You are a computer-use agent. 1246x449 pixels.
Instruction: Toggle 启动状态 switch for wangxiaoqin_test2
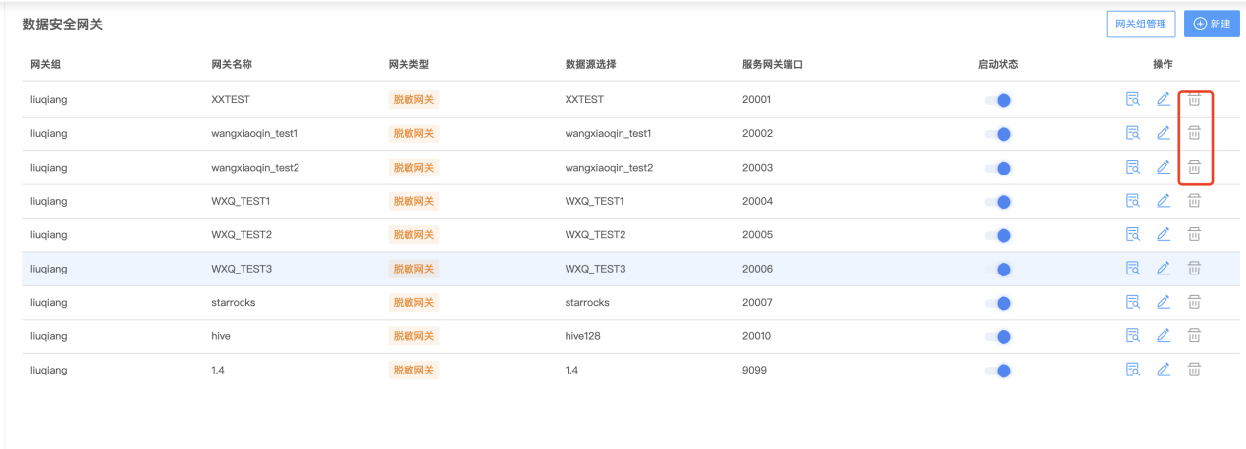point(998,168)
